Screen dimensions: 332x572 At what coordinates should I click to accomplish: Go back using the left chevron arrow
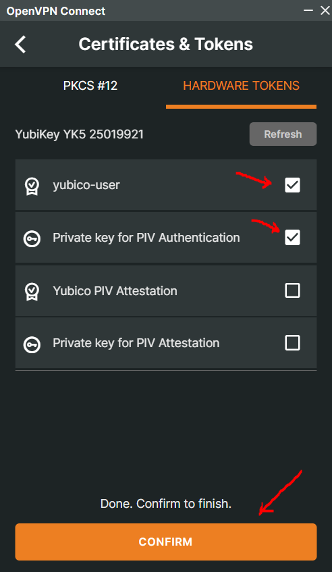(20, 45)
